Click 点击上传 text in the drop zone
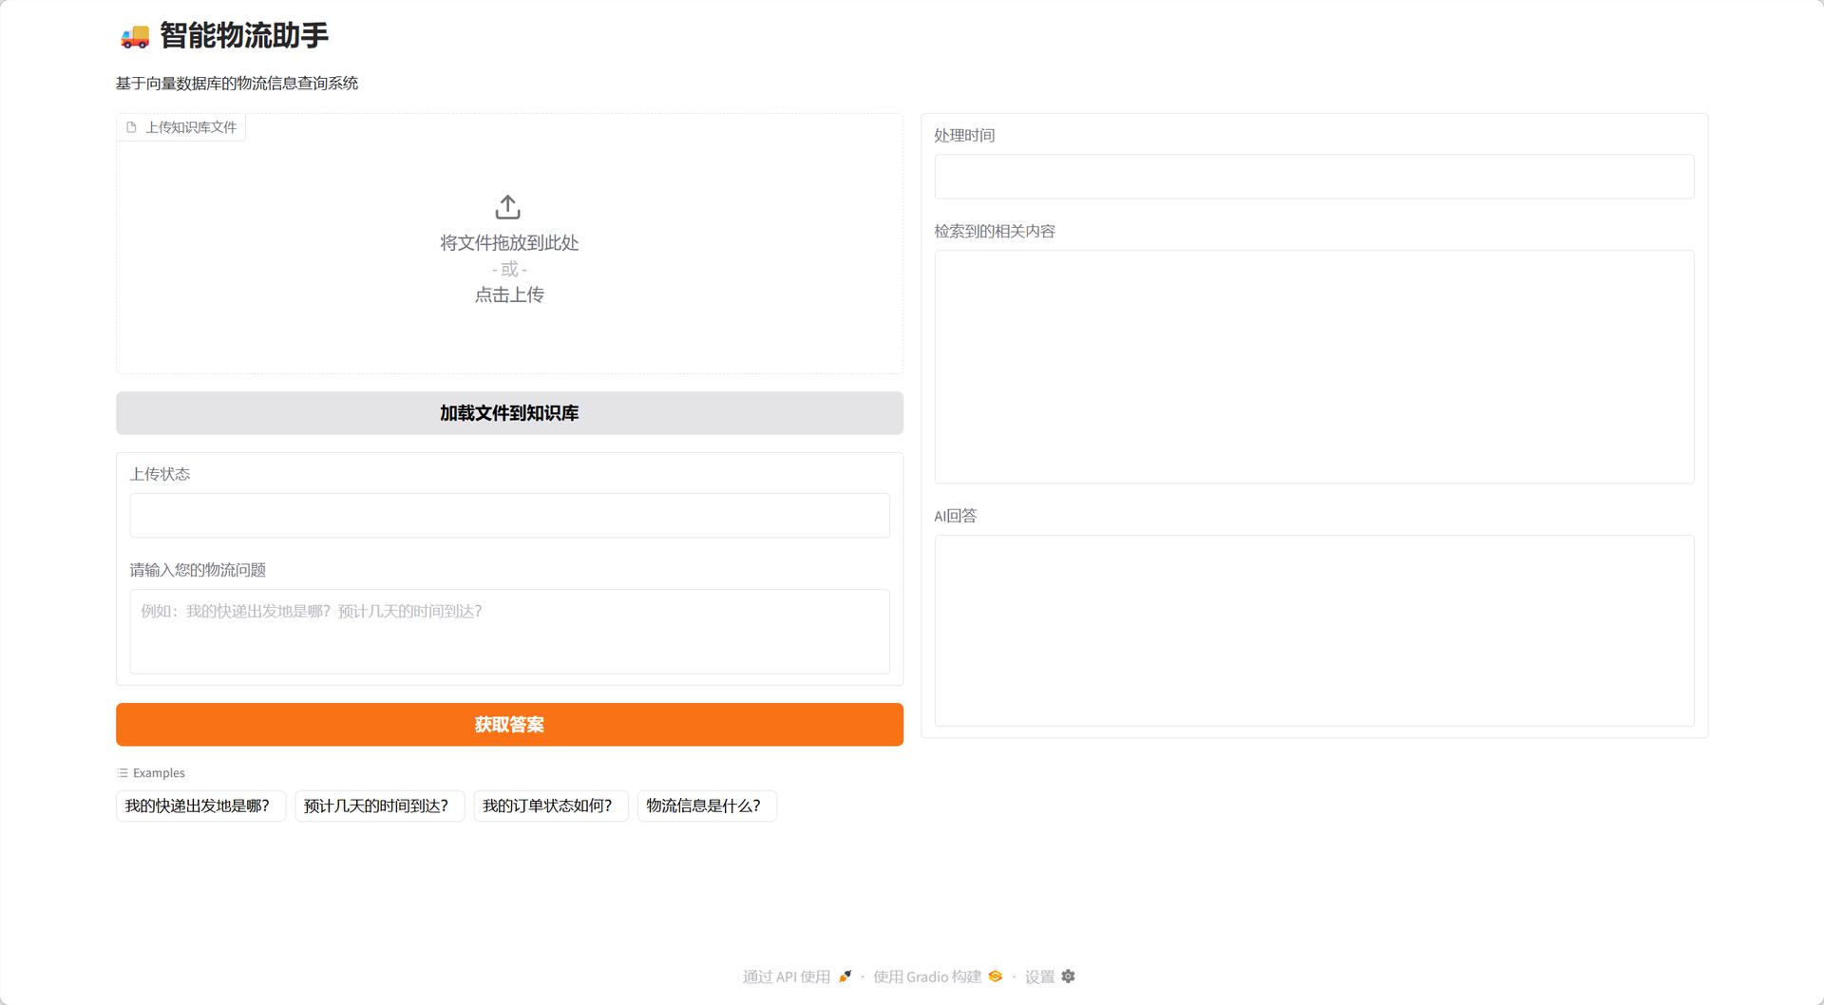The width and height of the screenshot is (1824, 1005). 509,295
